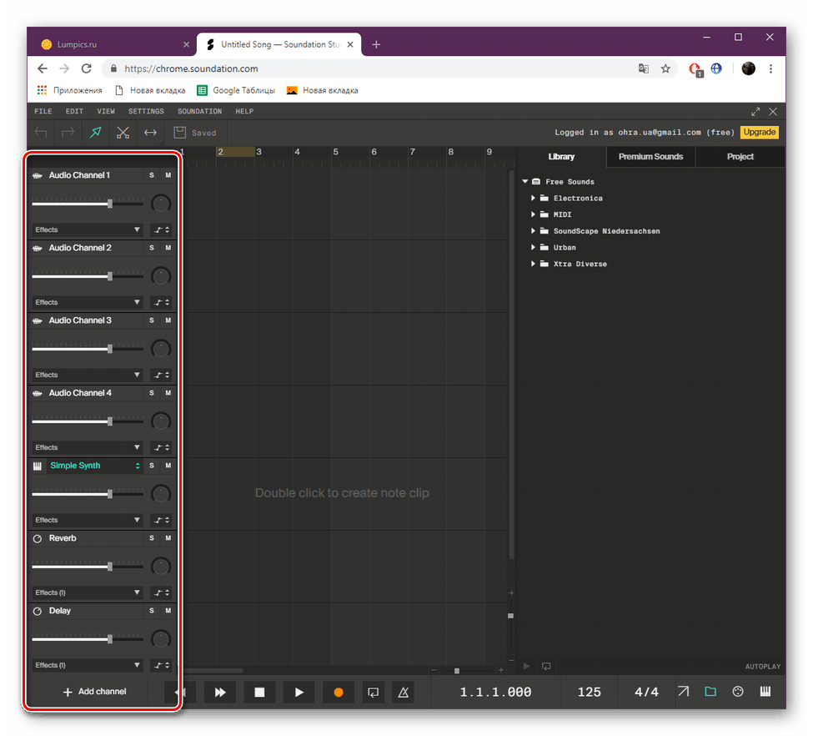
Task: Click the Audio Channel 1 volume slider handle
Action: pyautogui.click(x=110, y=204)
